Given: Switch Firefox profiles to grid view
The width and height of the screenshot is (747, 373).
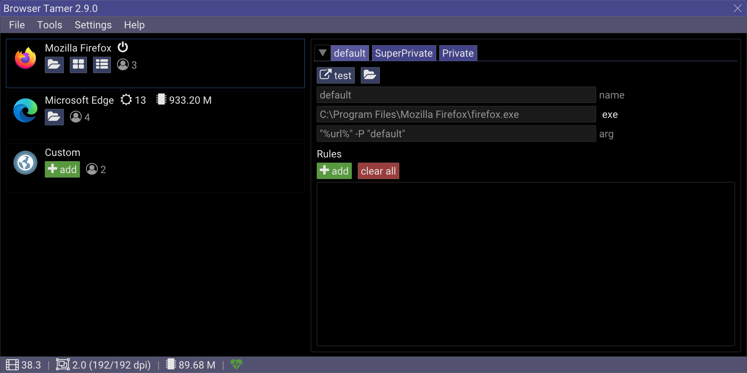Looking at the screenshot, I should (x=78, y=65).
